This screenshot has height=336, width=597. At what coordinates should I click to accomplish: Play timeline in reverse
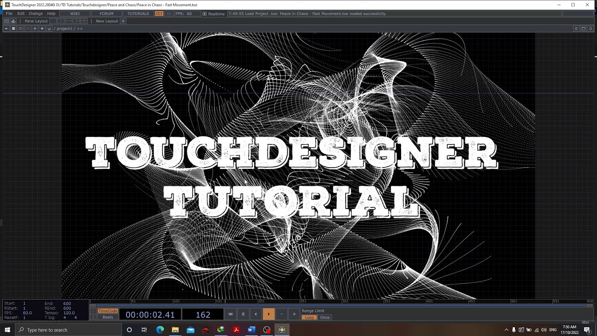256,314
